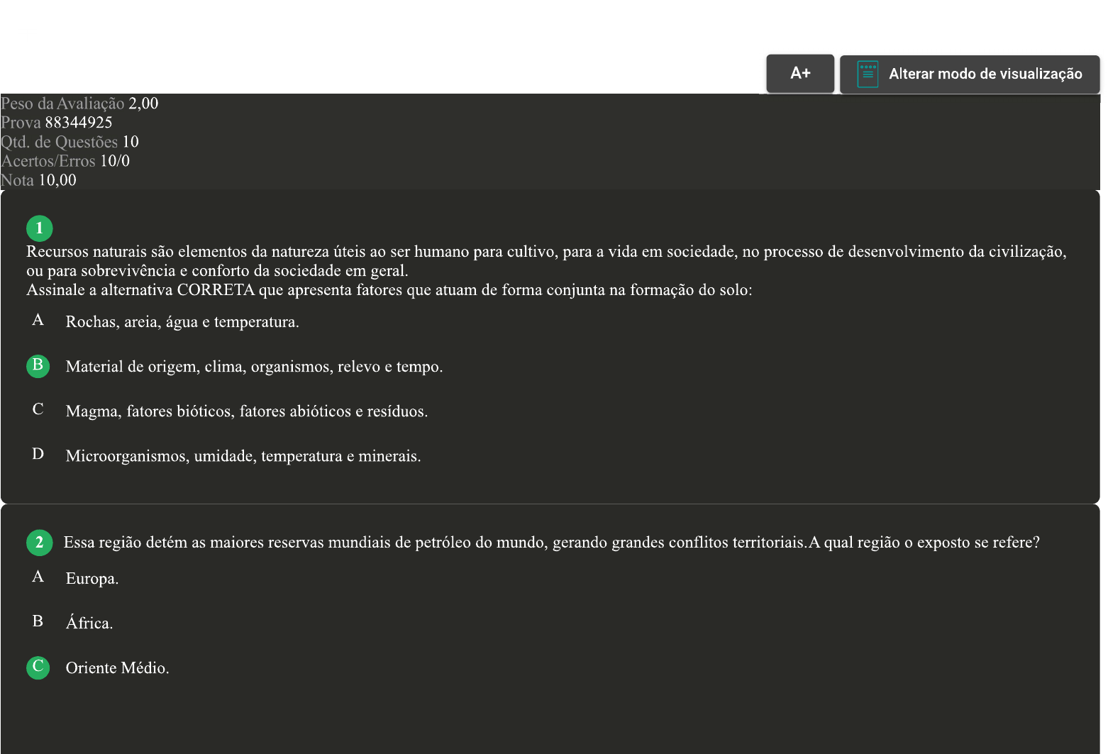Viewport: 1108px width, 754px height.
Task: Click the 'África.' answer text
Action: 89,623
